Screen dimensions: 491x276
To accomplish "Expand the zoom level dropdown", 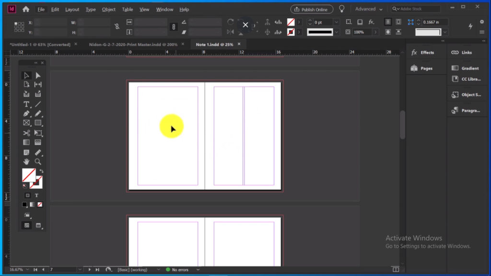I will (x=27, y=269).
